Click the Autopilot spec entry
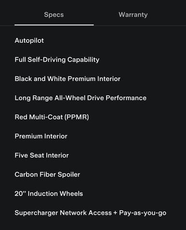The width and height of the screenshot is (186, 230). [29, 41]
